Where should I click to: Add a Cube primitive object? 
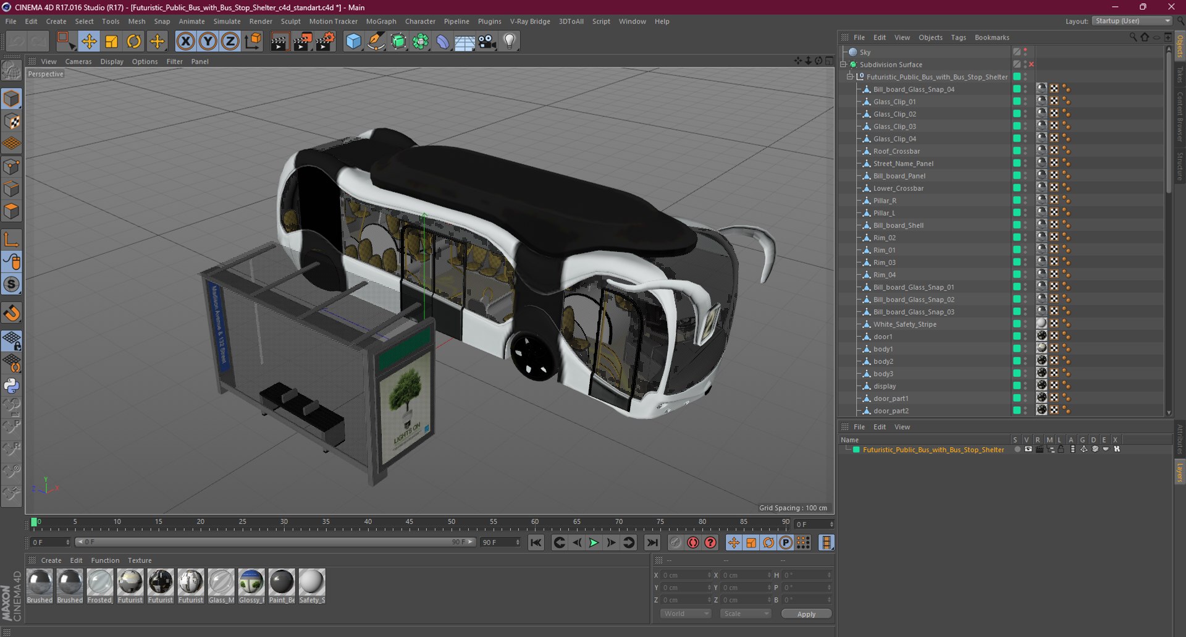(353, 41)
